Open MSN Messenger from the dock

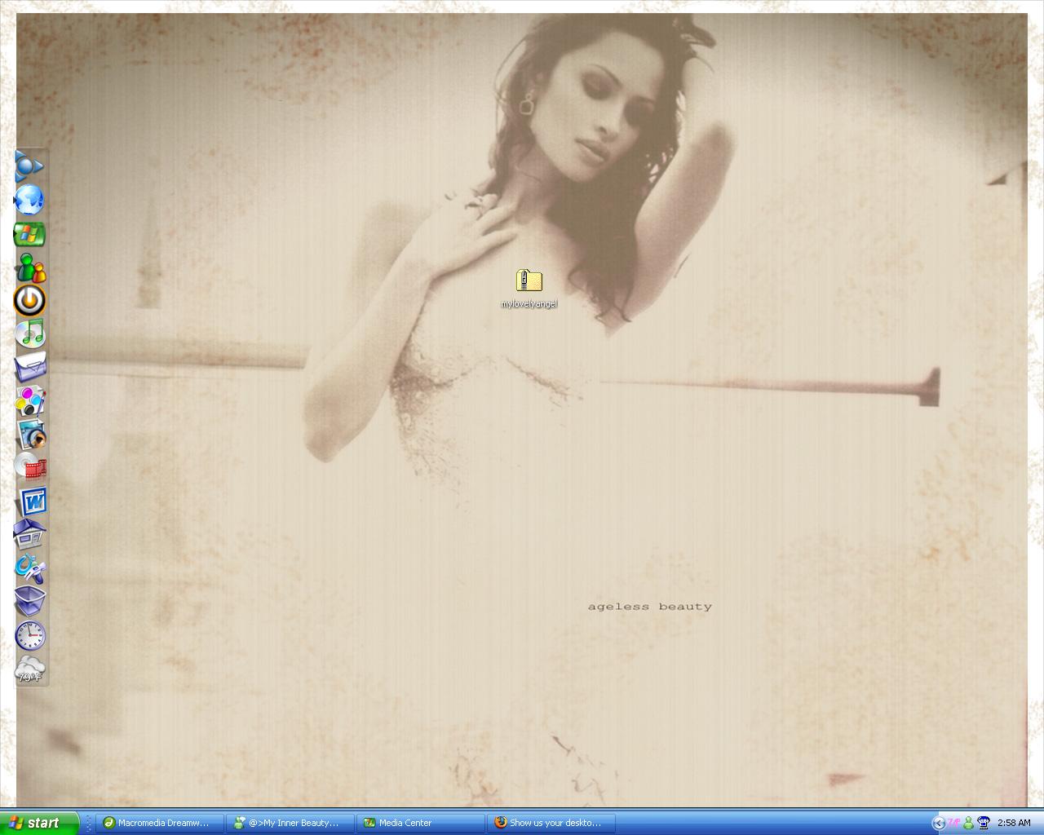point(31,267)
